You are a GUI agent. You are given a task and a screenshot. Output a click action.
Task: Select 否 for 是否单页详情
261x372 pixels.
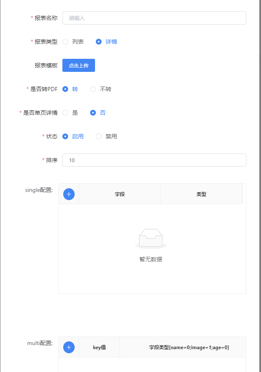click(x=93, y=113)
